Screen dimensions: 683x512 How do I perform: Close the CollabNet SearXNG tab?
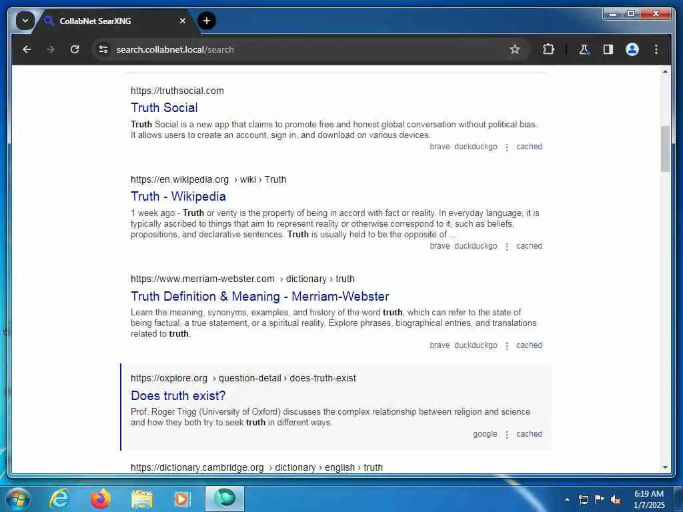(183, 21)
